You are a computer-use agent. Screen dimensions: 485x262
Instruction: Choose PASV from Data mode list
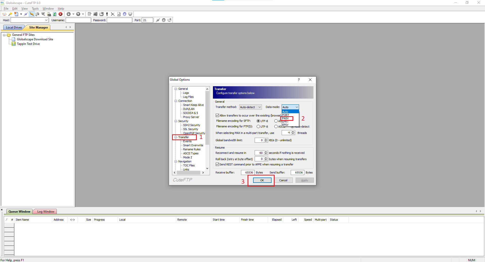pyautogui.click(x=286, y=118)
